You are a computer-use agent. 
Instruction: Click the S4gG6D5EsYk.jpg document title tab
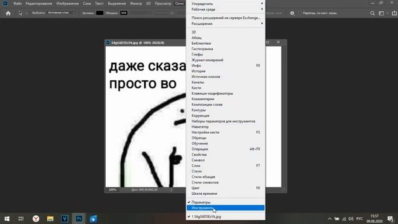[137, 43]
